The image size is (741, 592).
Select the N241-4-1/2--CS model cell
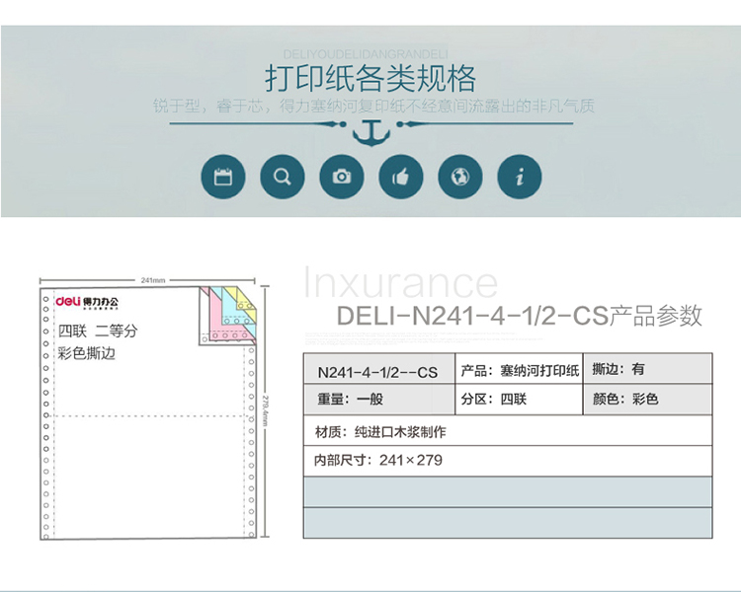tap(377, 372)
